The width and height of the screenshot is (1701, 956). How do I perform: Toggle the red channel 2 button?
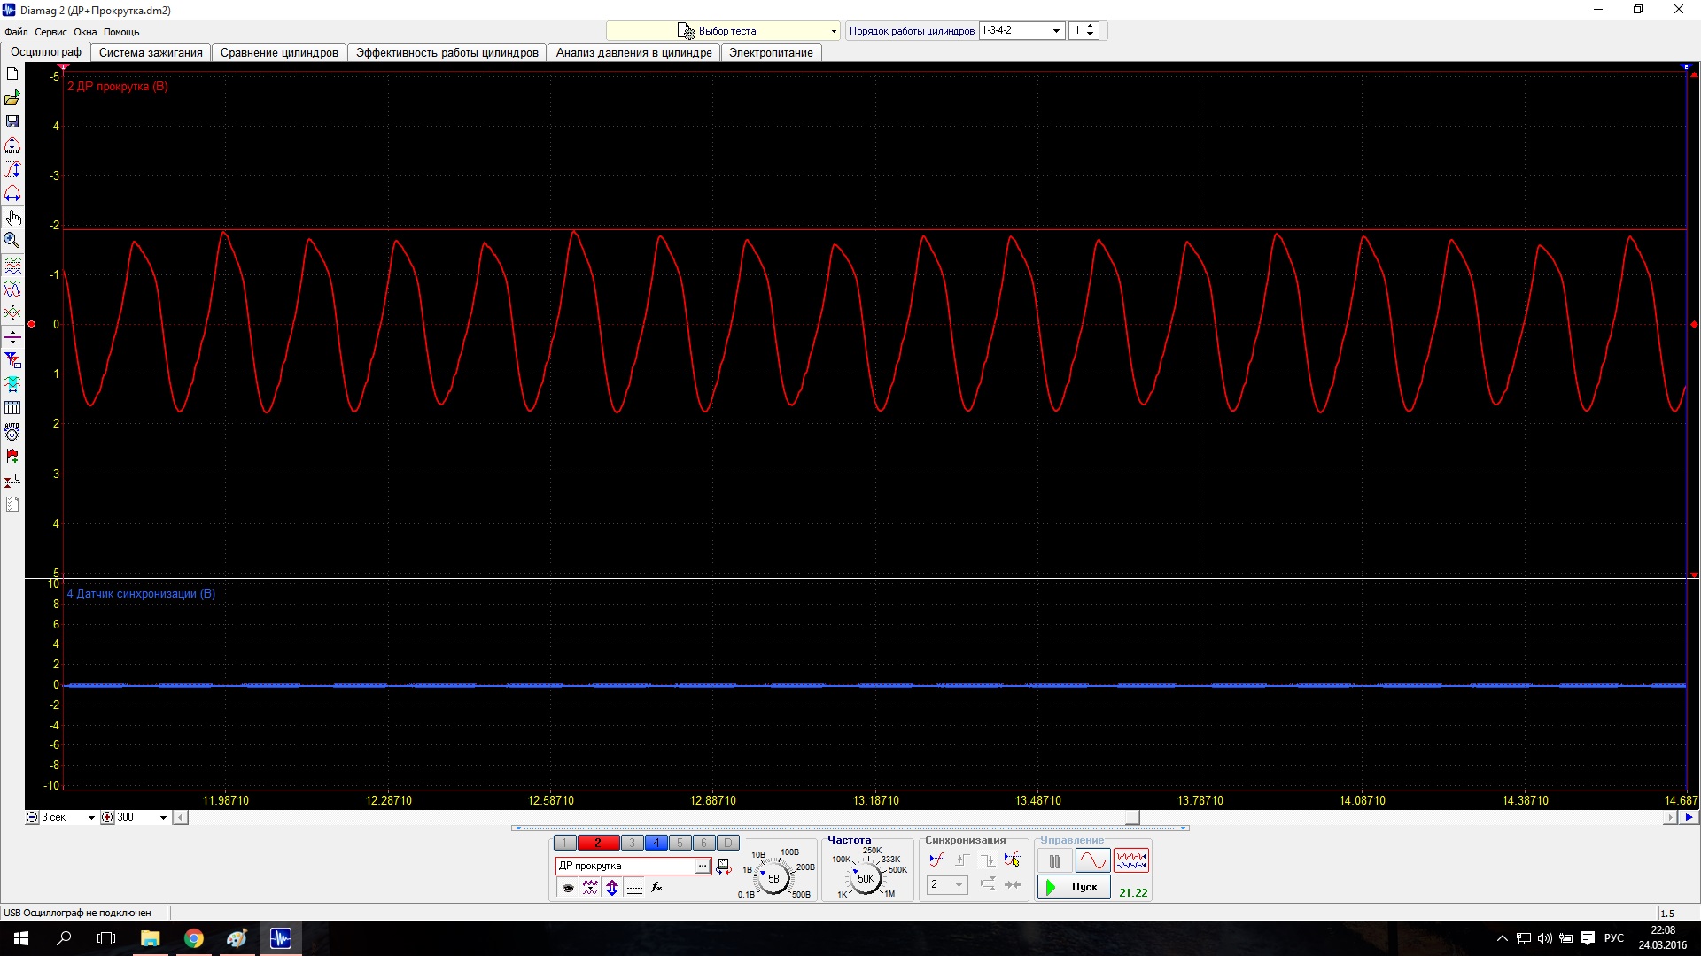point(598,844)
